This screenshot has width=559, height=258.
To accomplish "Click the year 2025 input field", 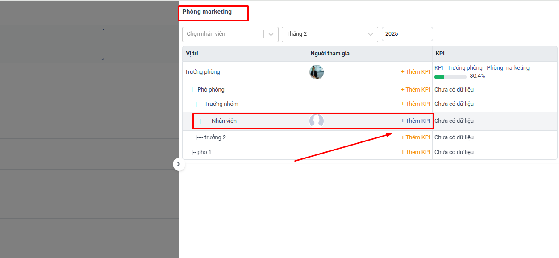I will [407, 34].
